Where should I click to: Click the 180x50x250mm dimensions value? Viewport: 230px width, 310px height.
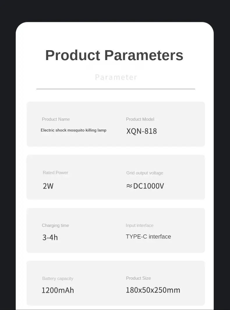coord(153,290)
